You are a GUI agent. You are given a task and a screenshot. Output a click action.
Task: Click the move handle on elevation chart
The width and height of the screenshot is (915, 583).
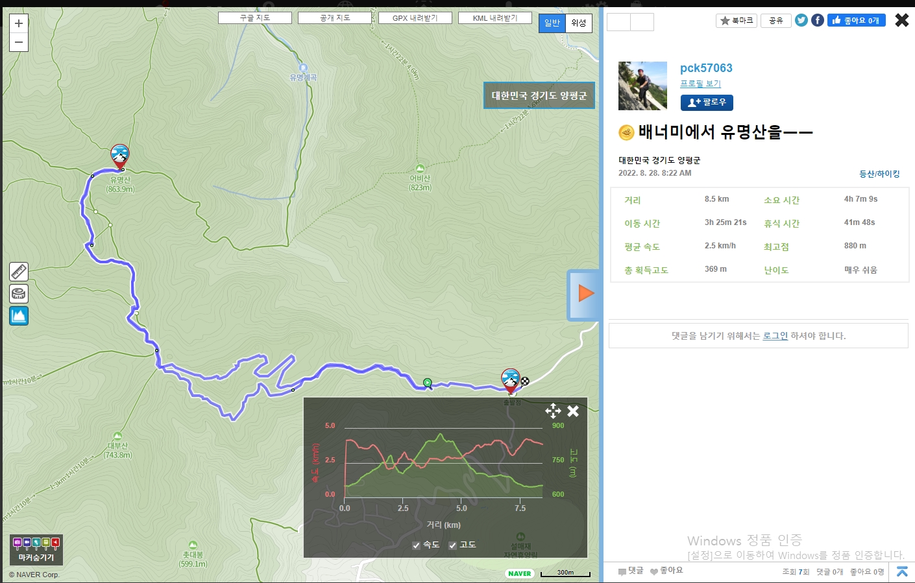coord(553,410)
